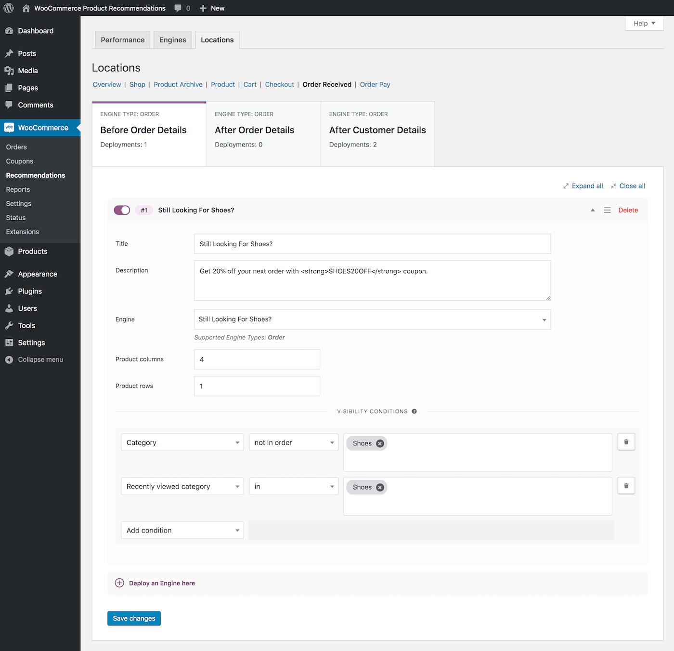Open the Cart location link

pos(250,84)
